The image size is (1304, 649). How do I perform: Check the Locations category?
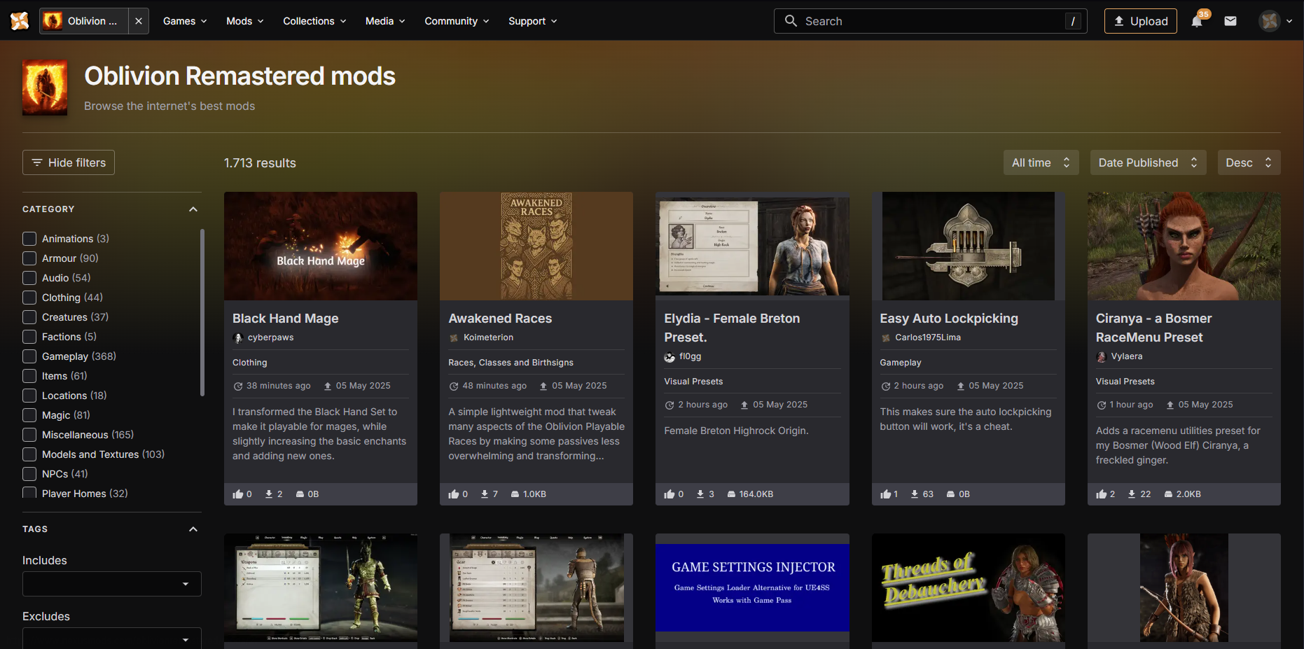pyautogui.click(x=29, y=396)
